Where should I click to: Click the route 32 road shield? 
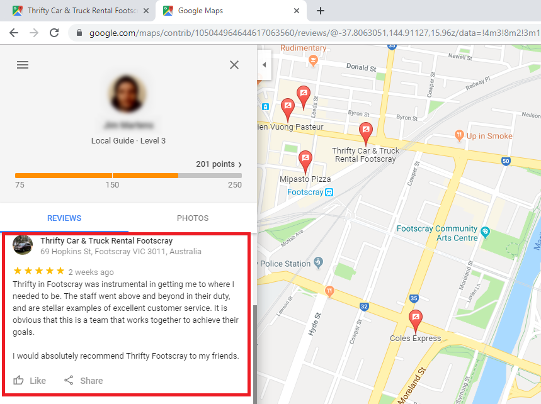tap(363, 306)
